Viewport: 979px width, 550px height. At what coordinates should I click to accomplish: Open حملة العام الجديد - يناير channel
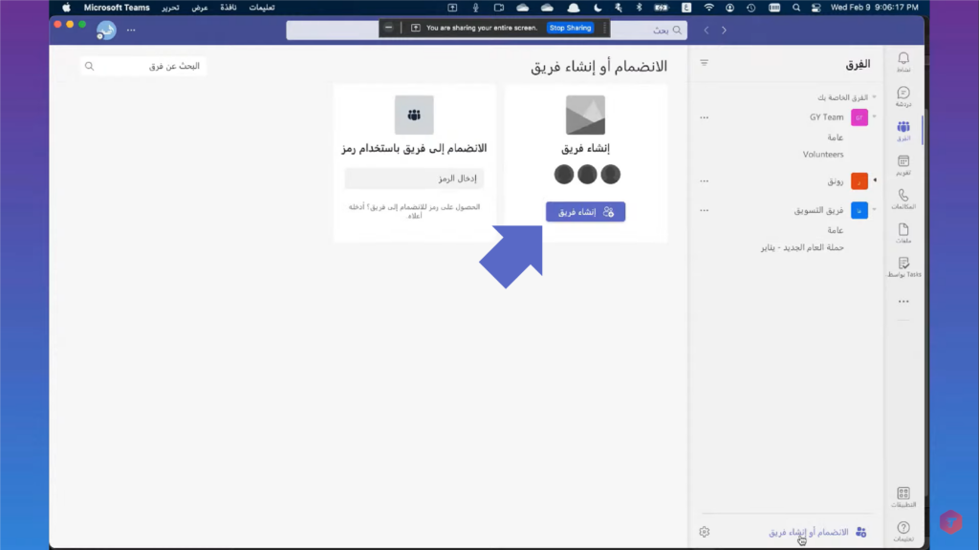click(x=802, y=247)
